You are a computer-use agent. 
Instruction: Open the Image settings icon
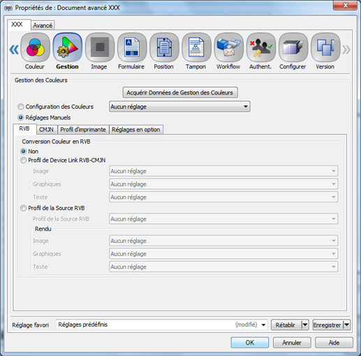100,47
